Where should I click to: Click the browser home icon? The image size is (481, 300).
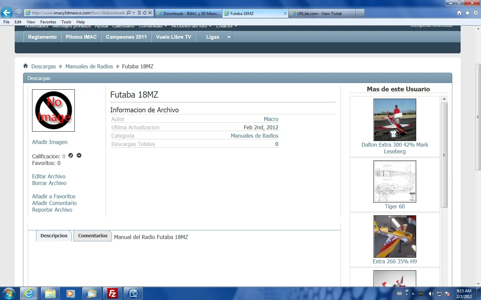click(459, 13)
